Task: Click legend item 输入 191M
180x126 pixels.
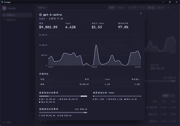Action: pyautogui.click(x=98, y=99)
